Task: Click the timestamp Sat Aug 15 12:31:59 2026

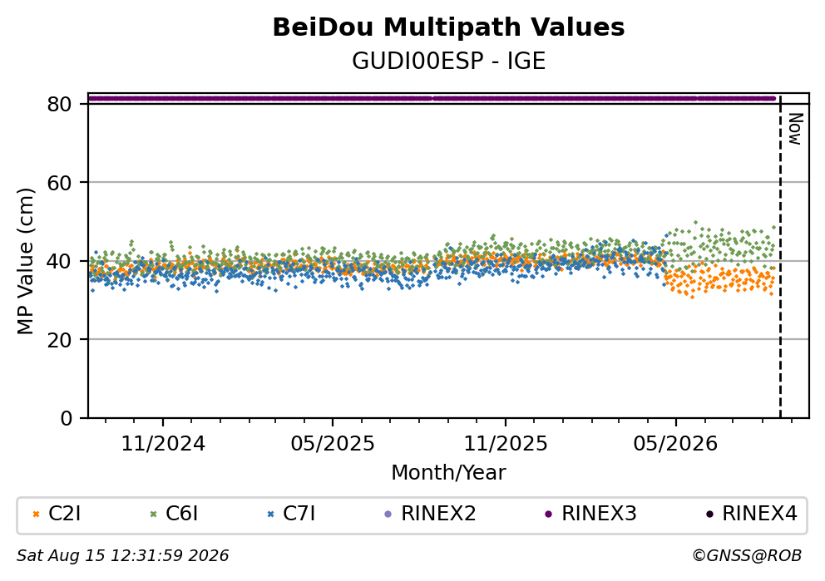Action: 122,556
